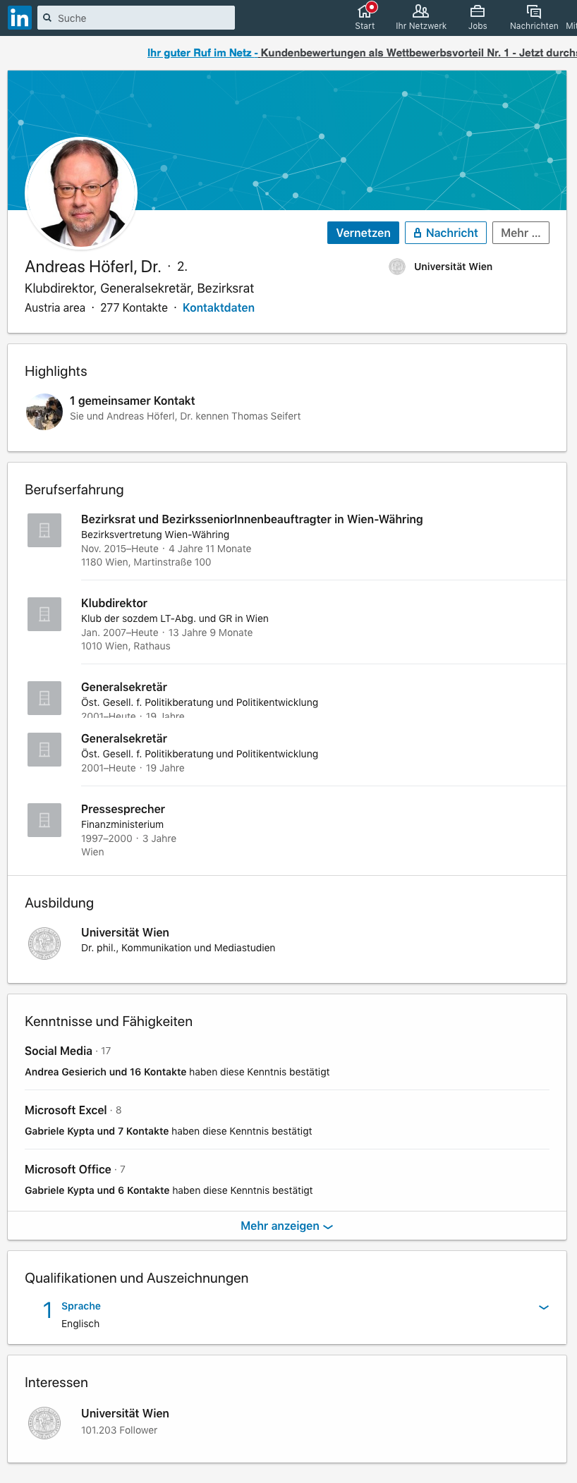Open mutual contact Thomas Seifert photo
Image resolution: width=577 pixels, height=1483 pixels.
point(44,412)
